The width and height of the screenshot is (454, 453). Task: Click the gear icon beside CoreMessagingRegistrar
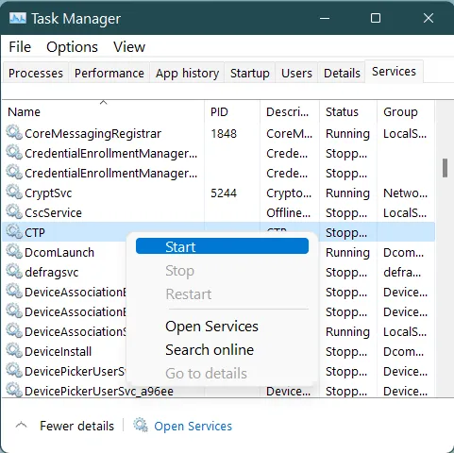pyautogui.click(x=14, y=133)
